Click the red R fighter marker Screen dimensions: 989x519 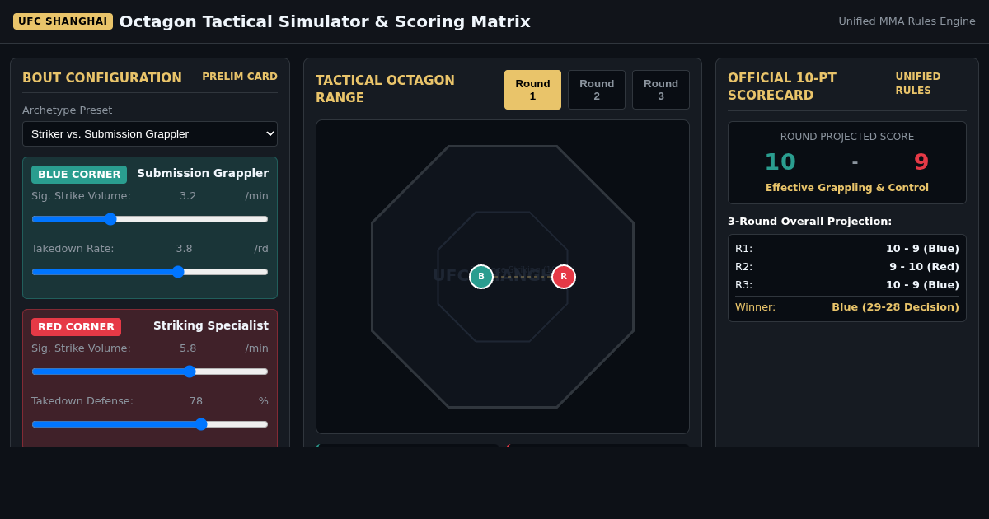564,277
